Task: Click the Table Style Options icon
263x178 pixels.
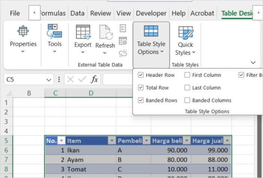Action: coord(151,31)
